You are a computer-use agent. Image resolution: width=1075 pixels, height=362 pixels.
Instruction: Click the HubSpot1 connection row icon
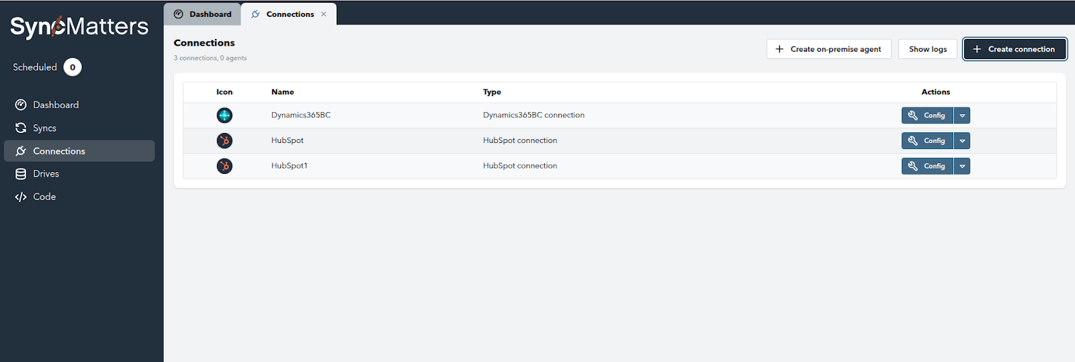point(224,166)
